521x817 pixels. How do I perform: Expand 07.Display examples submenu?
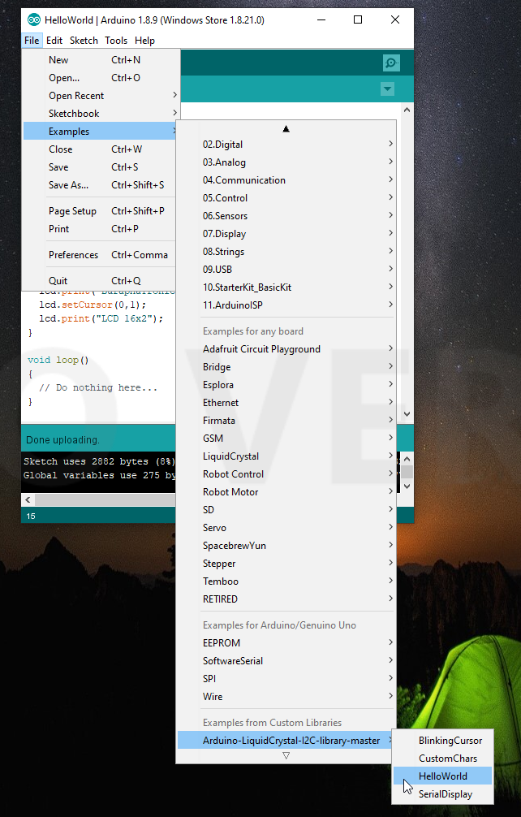click(286, 233)
